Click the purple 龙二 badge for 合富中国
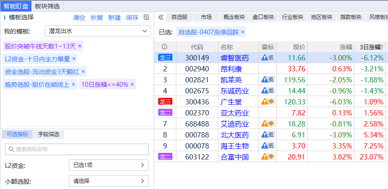The image size is (388, 189). 165,157
